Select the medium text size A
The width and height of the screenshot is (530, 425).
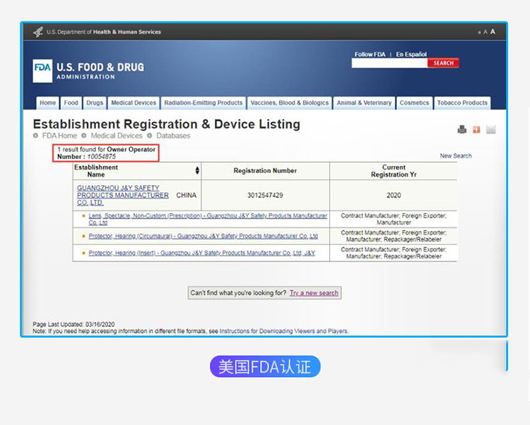coord(485,32)
